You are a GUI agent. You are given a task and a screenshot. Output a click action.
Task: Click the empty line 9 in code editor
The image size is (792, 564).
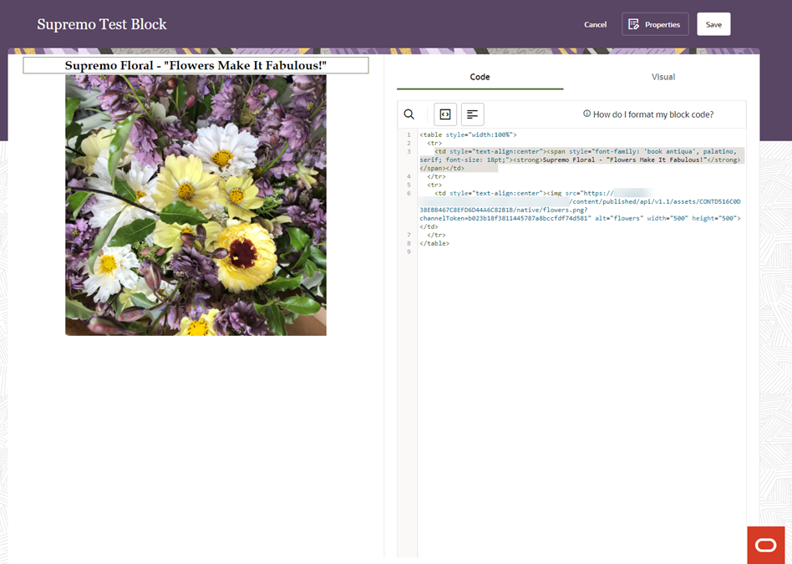(x=581, y=252)
